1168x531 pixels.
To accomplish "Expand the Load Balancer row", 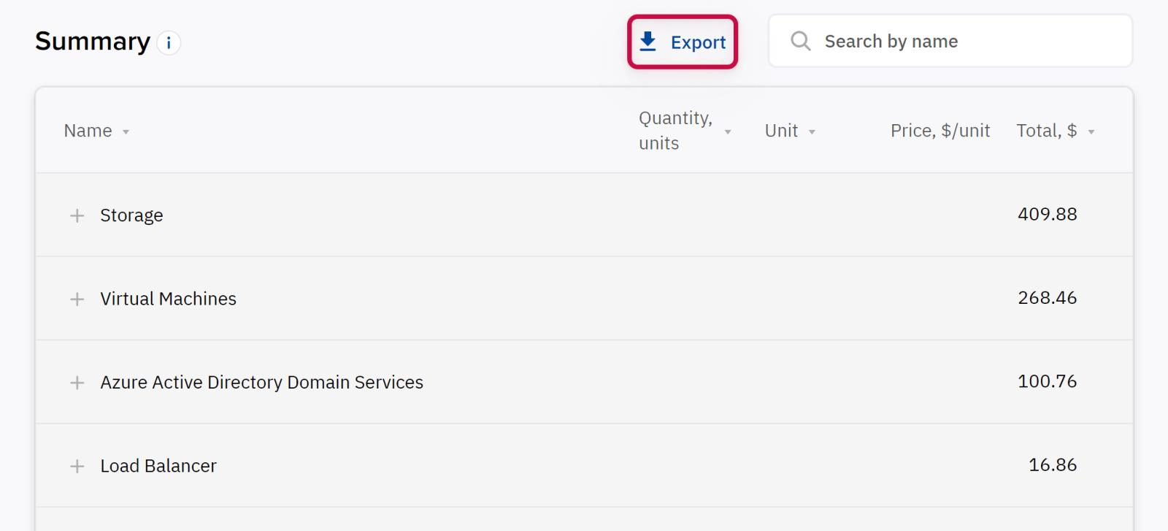I will 77,466.
